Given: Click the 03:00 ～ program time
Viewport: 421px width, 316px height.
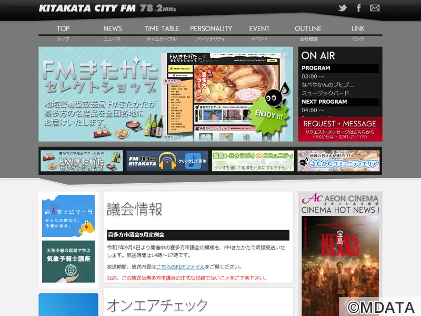Looking at the screenshot, I should tap(313, 76).
